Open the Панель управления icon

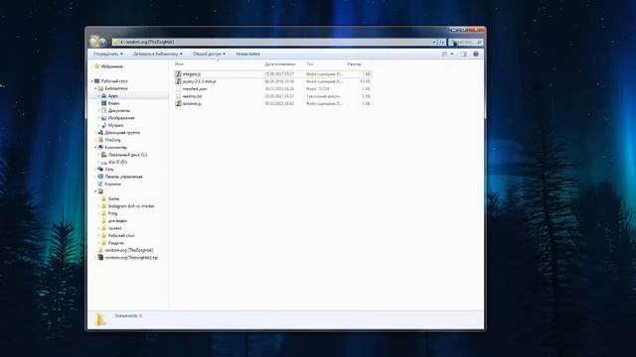pyautogui.click(x=100, y=177)
